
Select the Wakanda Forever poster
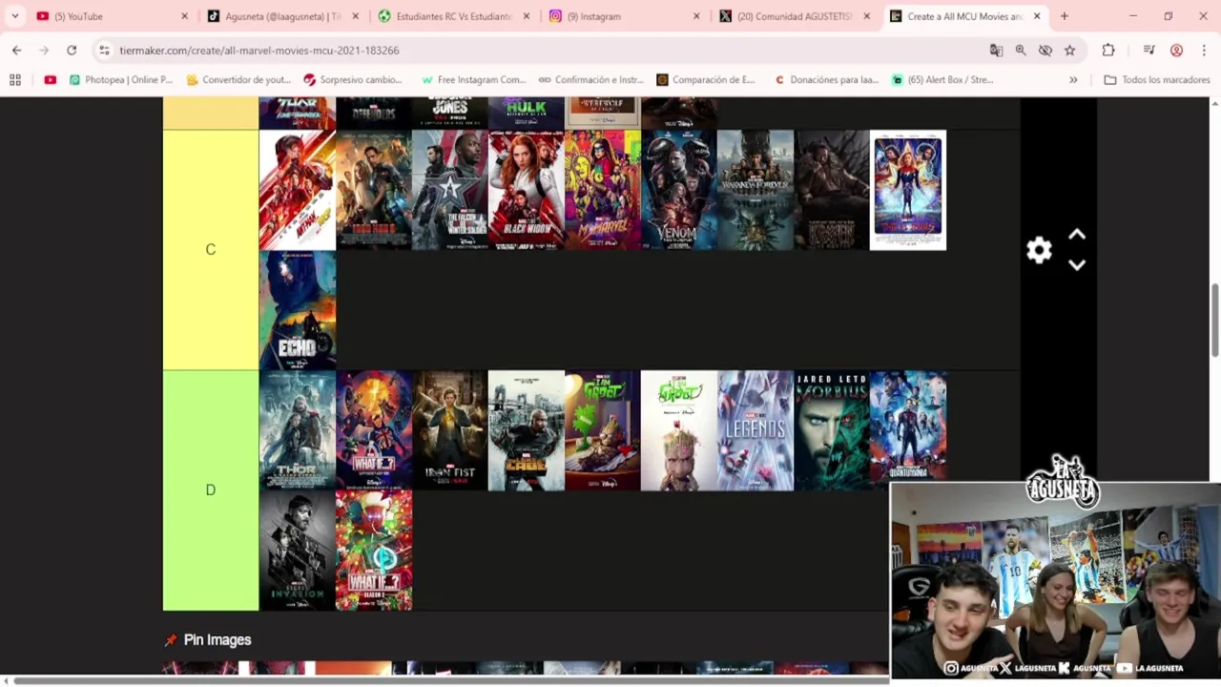tap(755, 190)
